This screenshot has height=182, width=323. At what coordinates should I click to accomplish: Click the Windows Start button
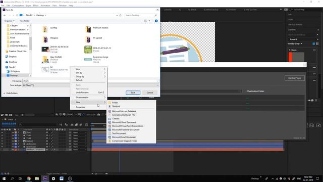point(4,178)
